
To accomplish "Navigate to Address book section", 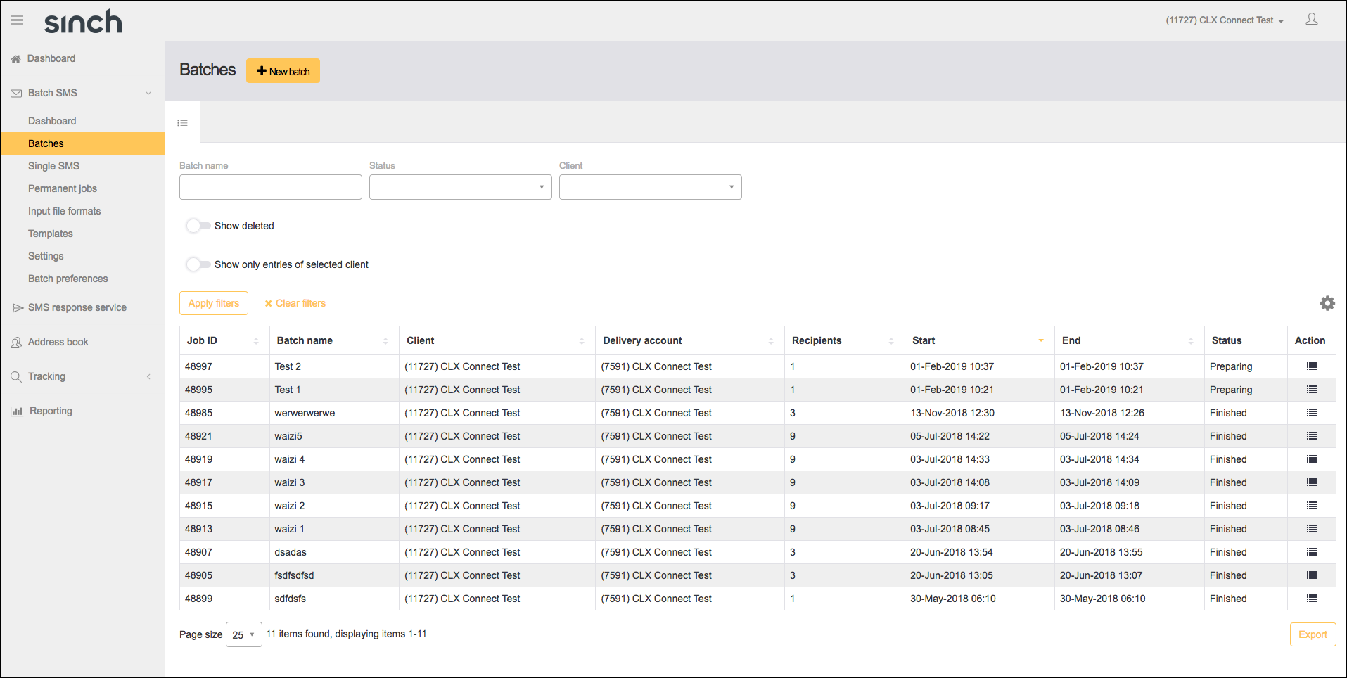I will click(x=58, y=341).
